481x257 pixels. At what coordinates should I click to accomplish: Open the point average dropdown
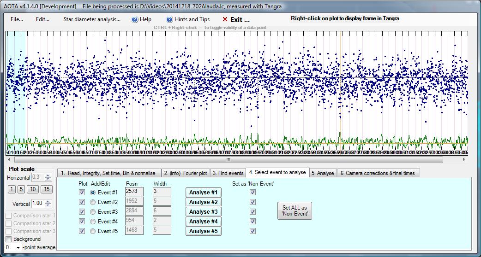click(x=18, y=247)
